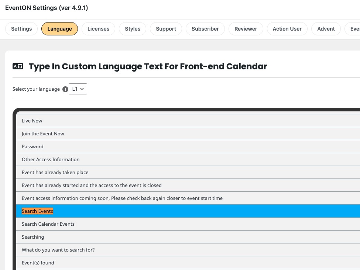360x270 pixels.
Task: Click 'Type In Custom Language Text' heading
Action: pos(148,66)
